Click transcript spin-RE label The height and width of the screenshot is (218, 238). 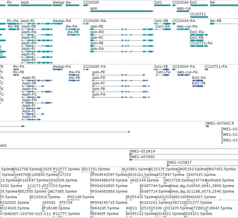[x=97, y=26]
